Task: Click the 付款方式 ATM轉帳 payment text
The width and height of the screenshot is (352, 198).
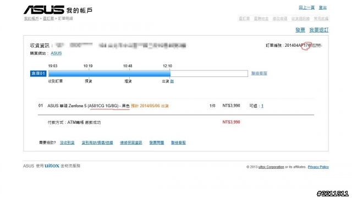Action: pyautogui.click(x=74, y=122)
